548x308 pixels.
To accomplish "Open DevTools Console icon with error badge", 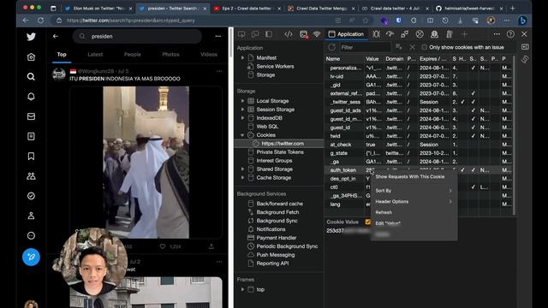I will [303, 34].
